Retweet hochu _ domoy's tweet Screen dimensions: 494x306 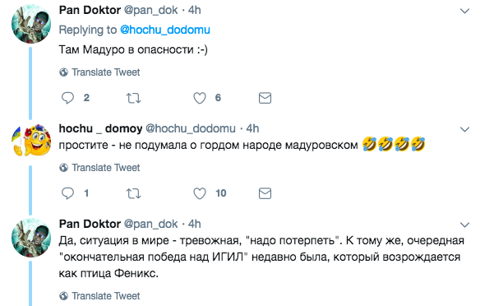[134, 193]
